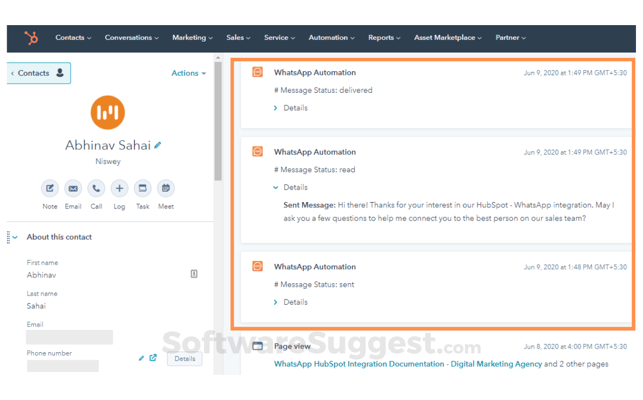Screen dimensions: 643x400
Task: Click the 1:48 PM timestamp
Action: (575, 267)
